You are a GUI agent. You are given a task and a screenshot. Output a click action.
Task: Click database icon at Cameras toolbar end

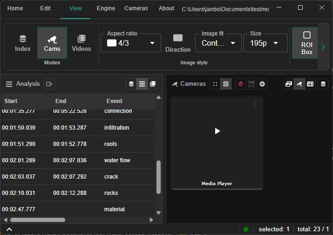pos(323,84)
